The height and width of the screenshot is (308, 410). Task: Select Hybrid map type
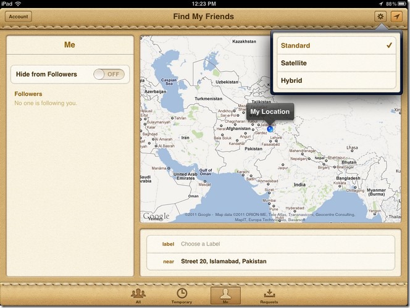tap(337, 80)
